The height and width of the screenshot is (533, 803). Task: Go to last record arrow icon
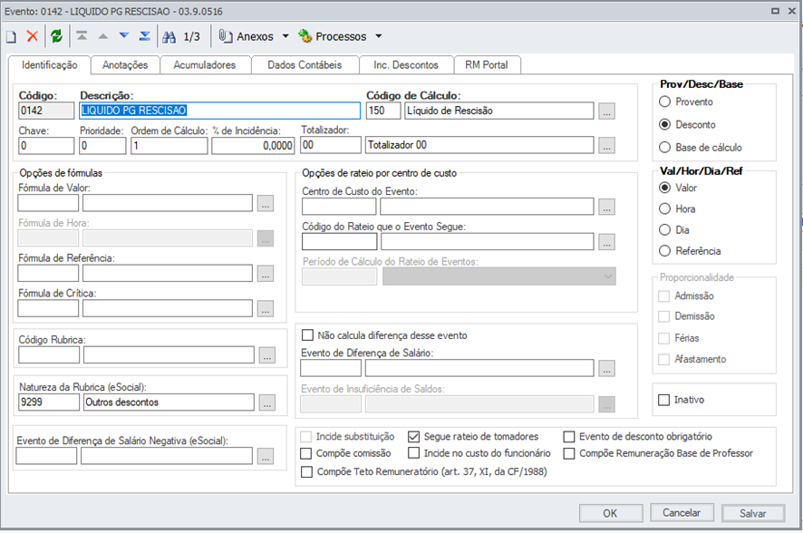click(x=145, y=36)
